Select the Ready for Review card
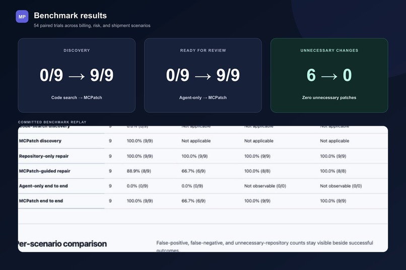This screenshot has width=406, height=270. tap(203, 75)
